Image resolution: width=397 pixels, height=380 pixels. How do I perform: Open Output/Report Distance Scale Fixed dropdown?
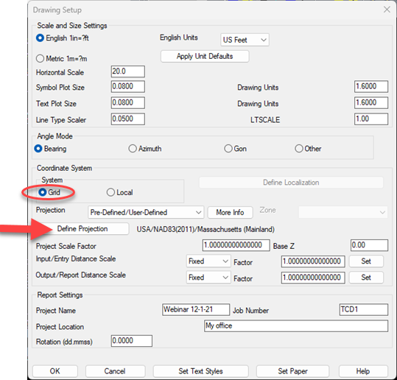(208, 278)
